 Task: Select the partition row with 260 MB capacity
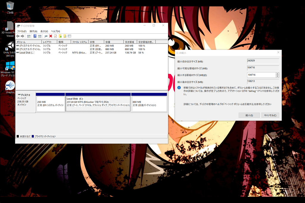point(91,46)
